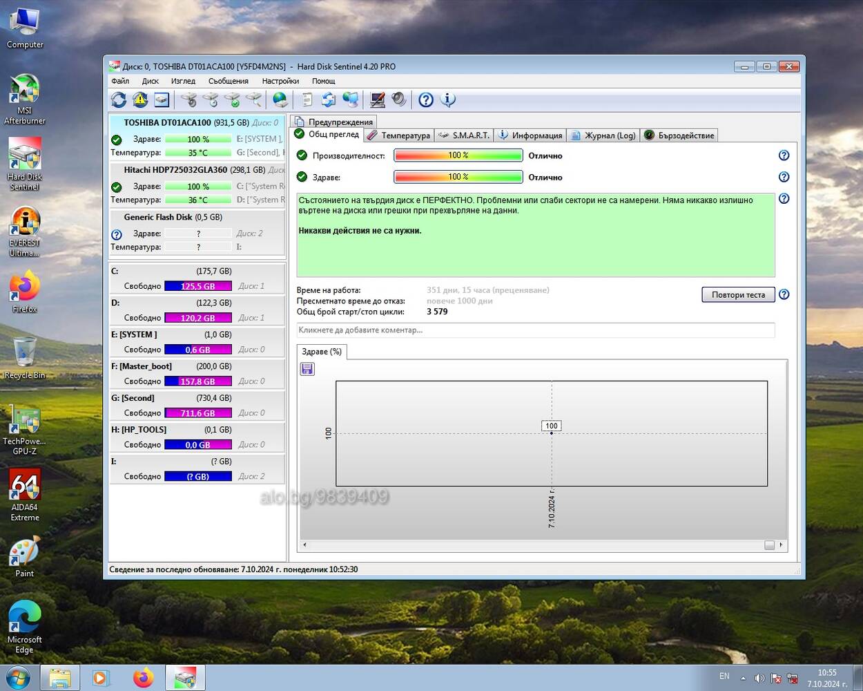Open help via toolbar question mark icon
Image resolution: width=863 pixels, height=691 pixels.
[x=426, y=100]
